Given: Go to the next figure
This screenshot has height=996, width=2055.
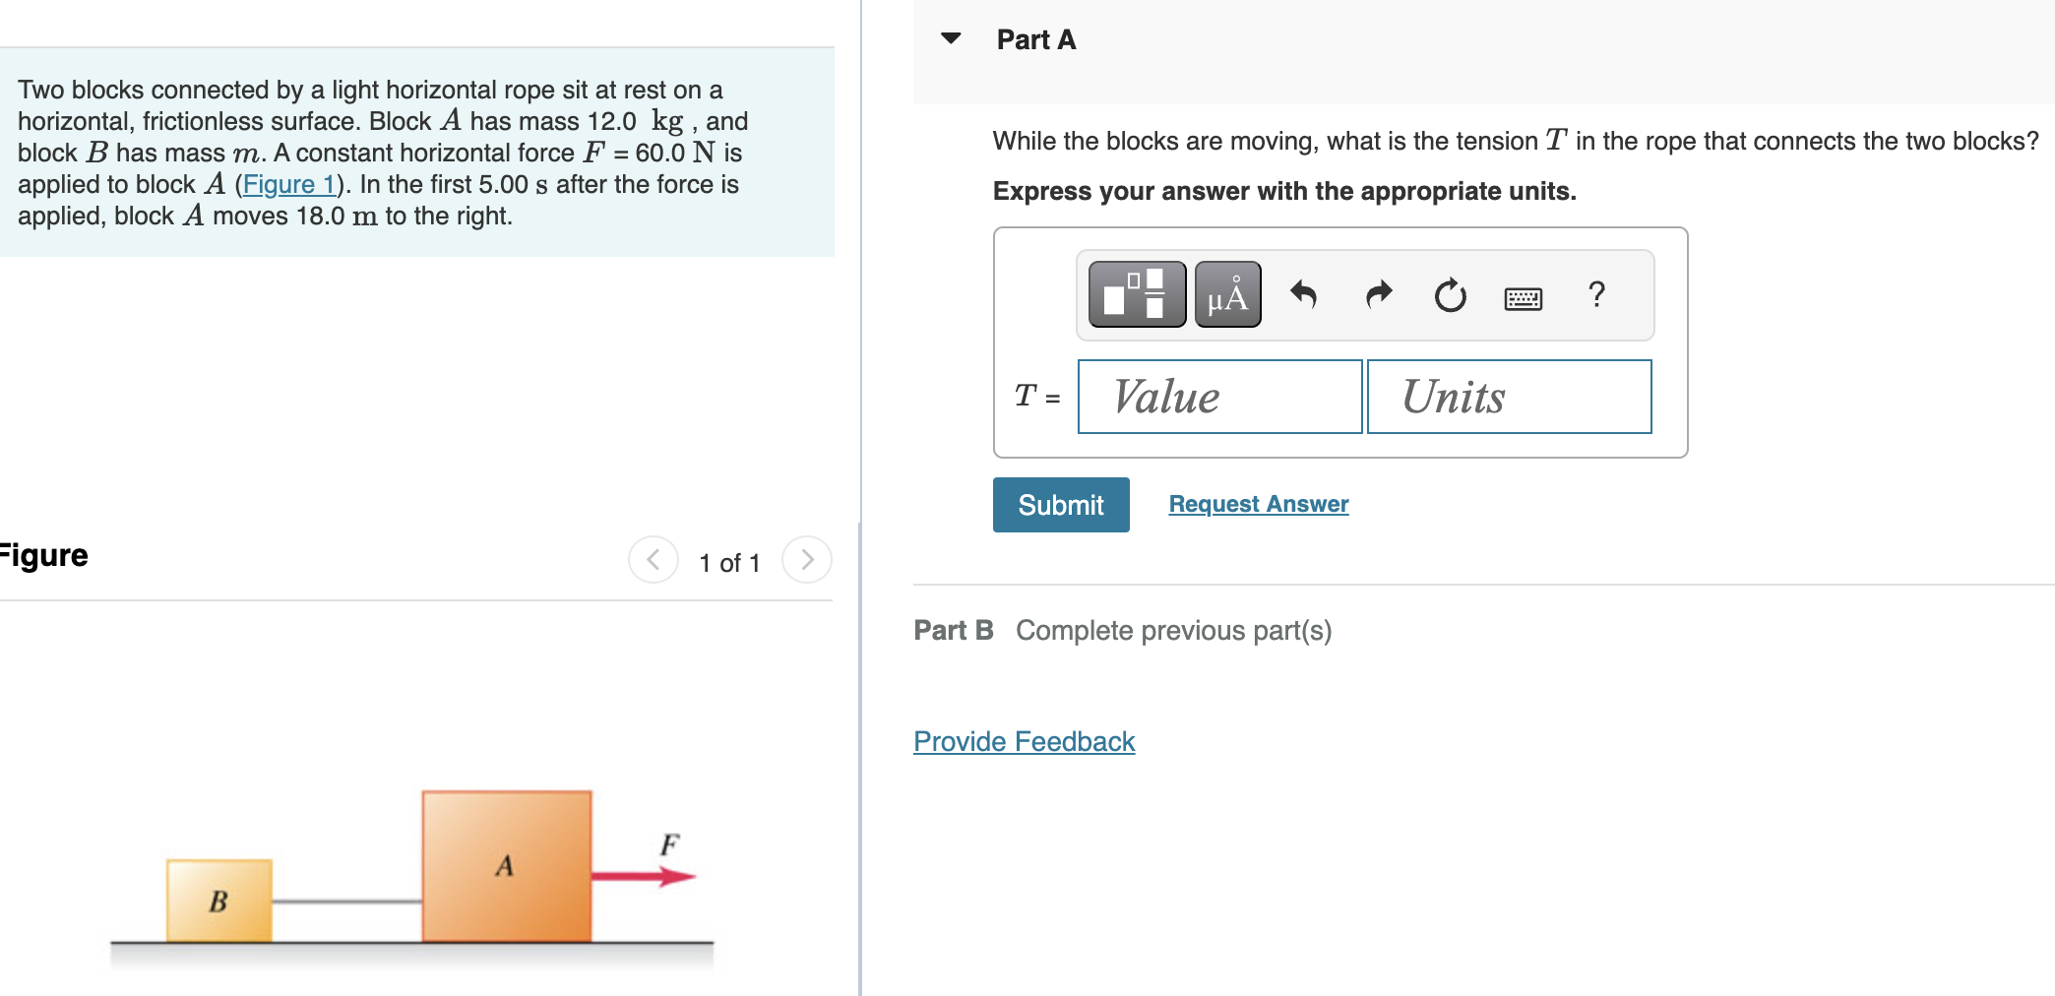Looking at the screenshot, I should [x=807, y=560].
